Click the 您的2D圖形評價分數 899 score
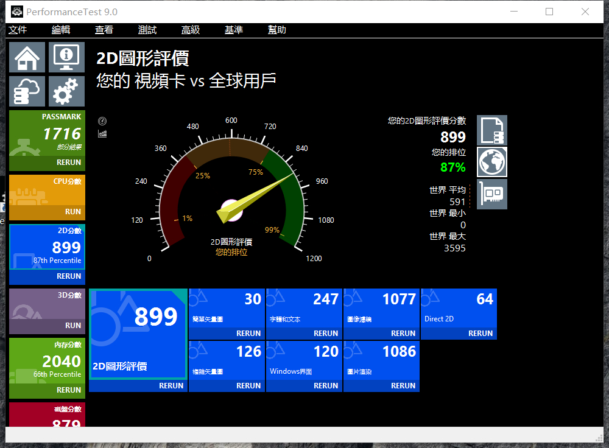Screen dimensions: 609x448 [x=453, y=137]
